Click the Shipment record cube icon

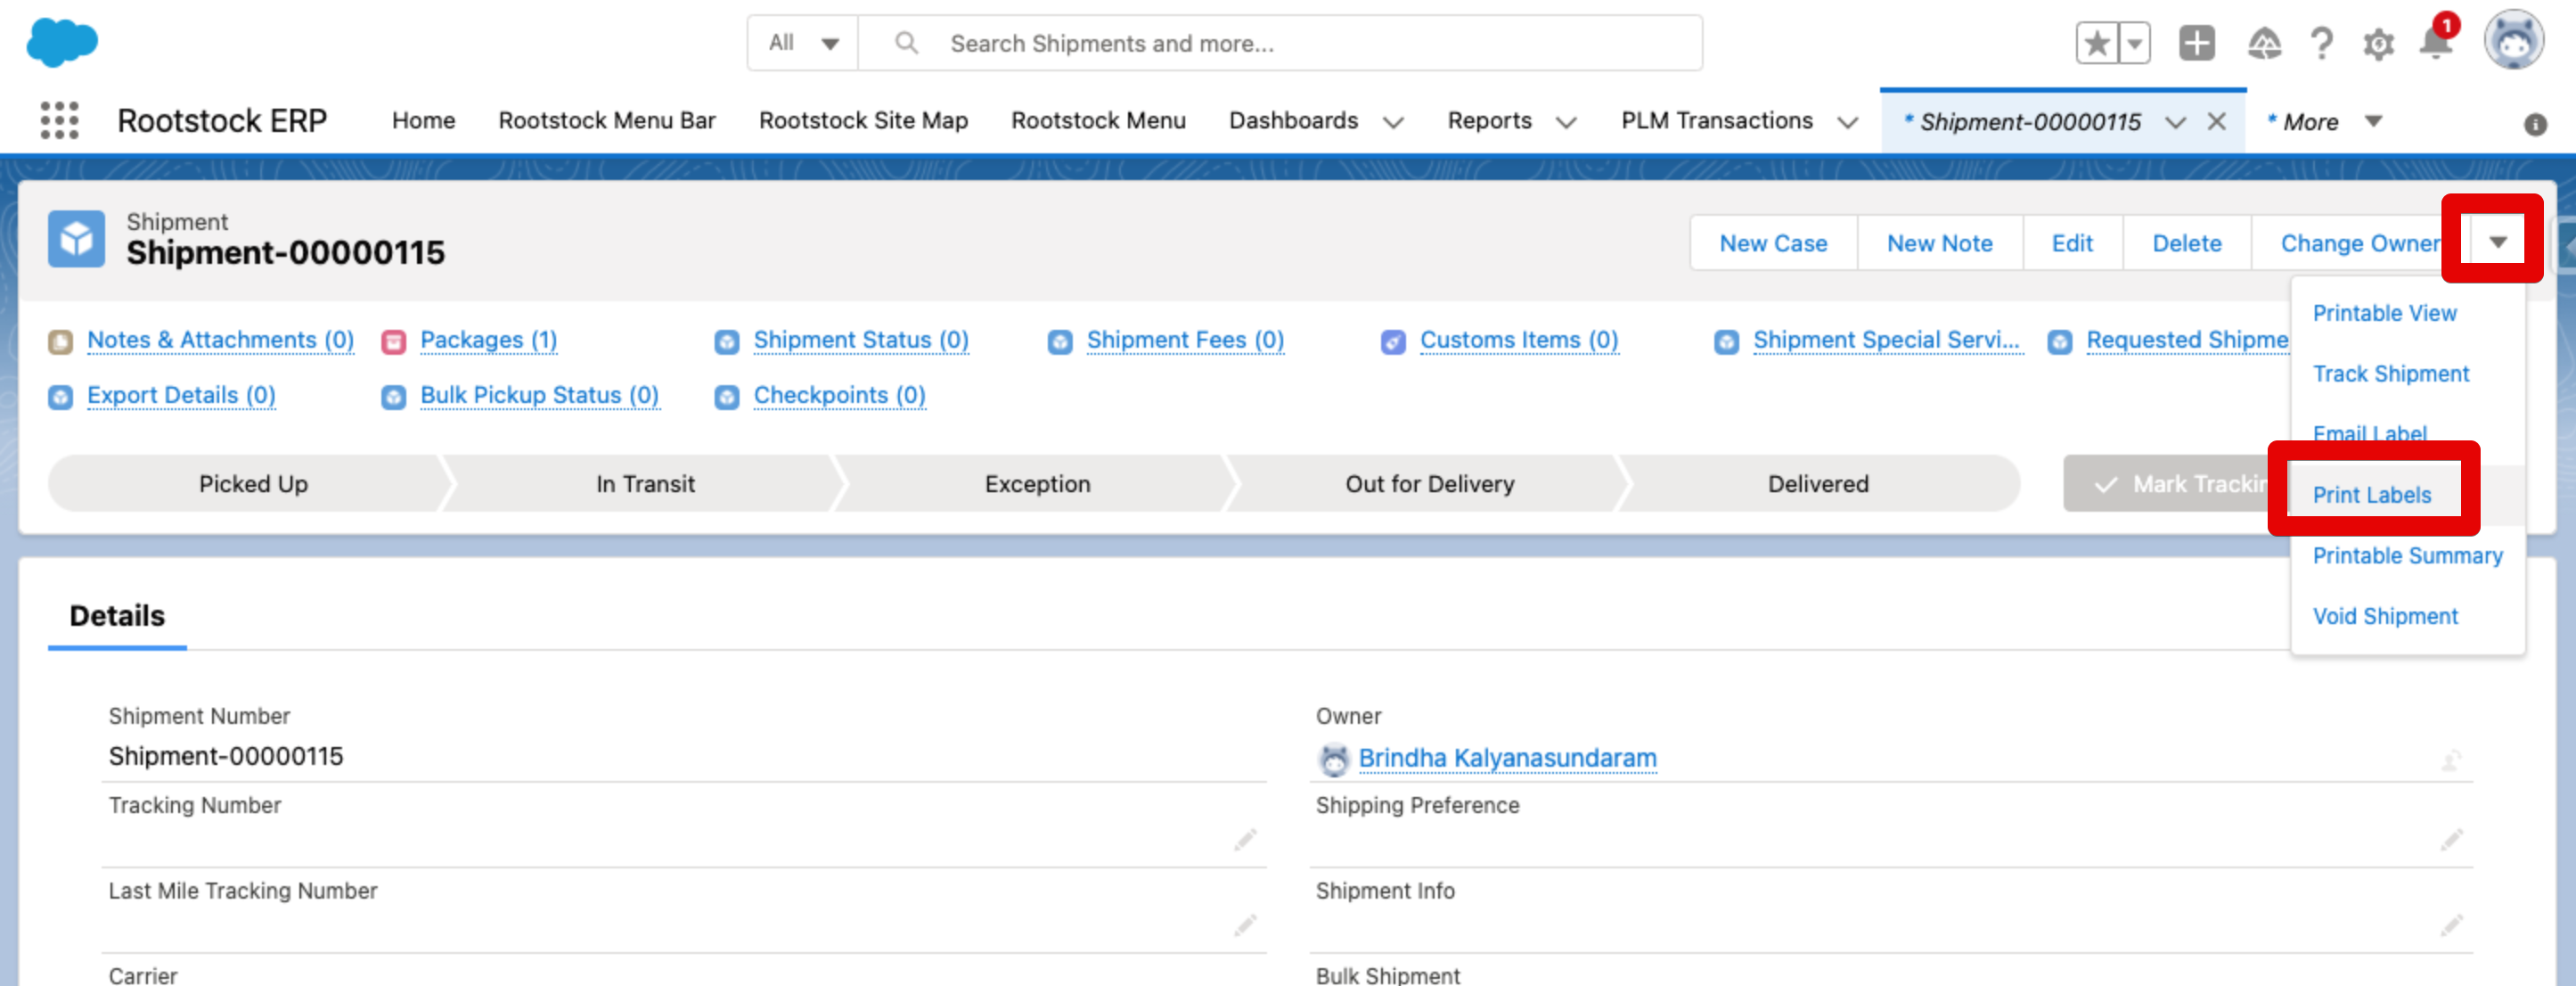tap(76, 239)
